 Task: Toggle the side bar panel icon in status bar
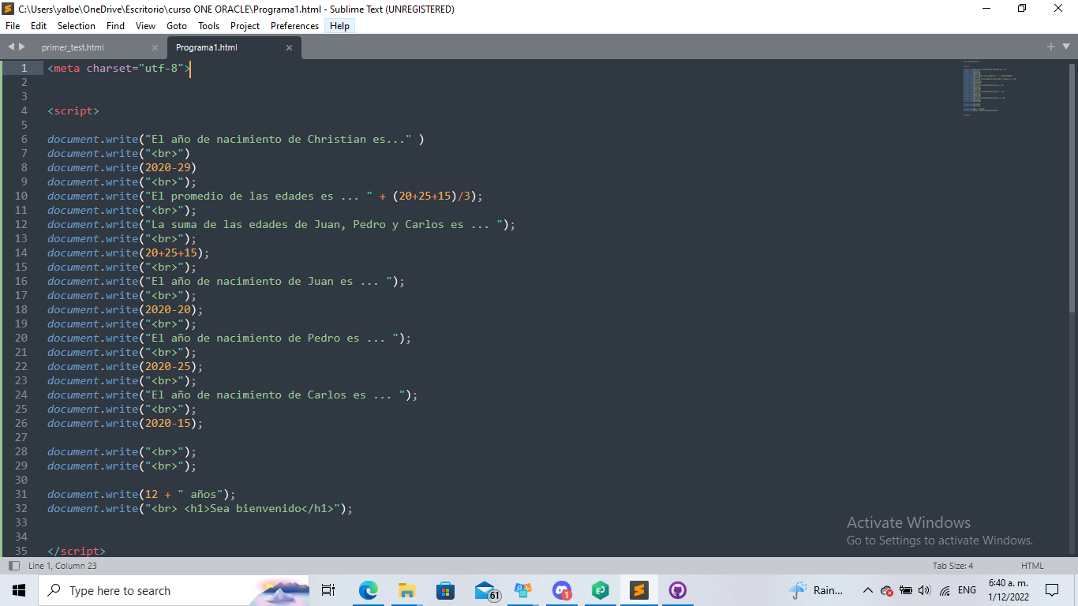pos(13,566)
